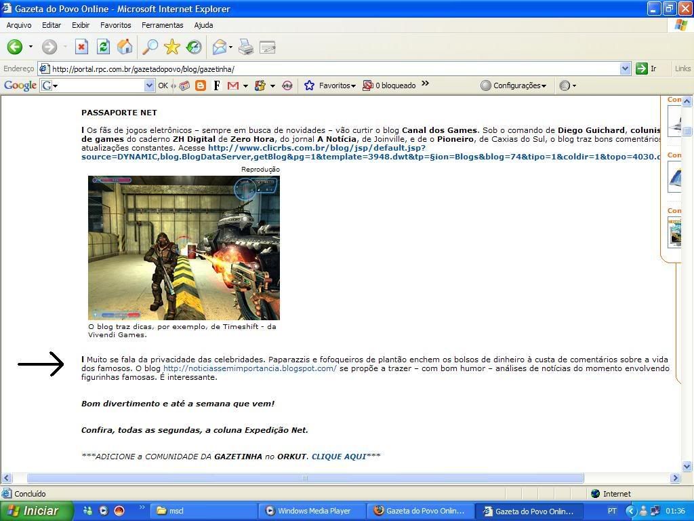Open the Back button history dropdown arrow
This screenshot has width=694, height=521.
click(x=30, y=47)
